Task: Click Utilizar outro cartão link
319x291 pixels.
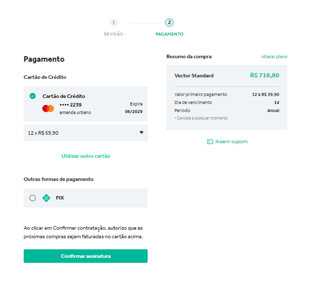Action: coord(86,156)
